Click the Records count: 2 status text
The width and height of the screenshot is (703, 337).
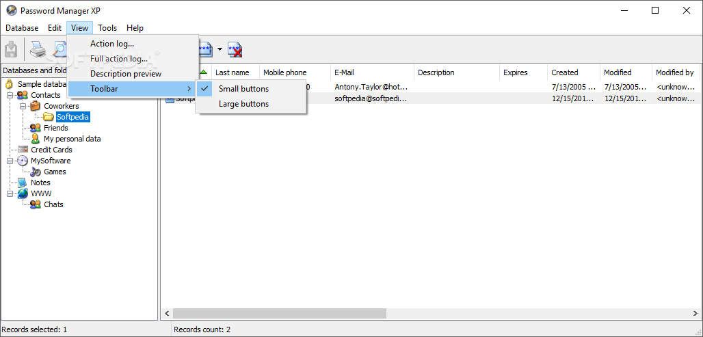click(x=202, y=329)
